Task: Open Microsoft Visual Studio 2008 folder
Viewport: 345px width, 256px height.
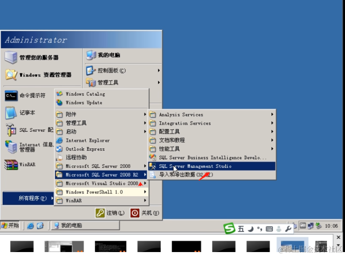Action: [101, 184]
